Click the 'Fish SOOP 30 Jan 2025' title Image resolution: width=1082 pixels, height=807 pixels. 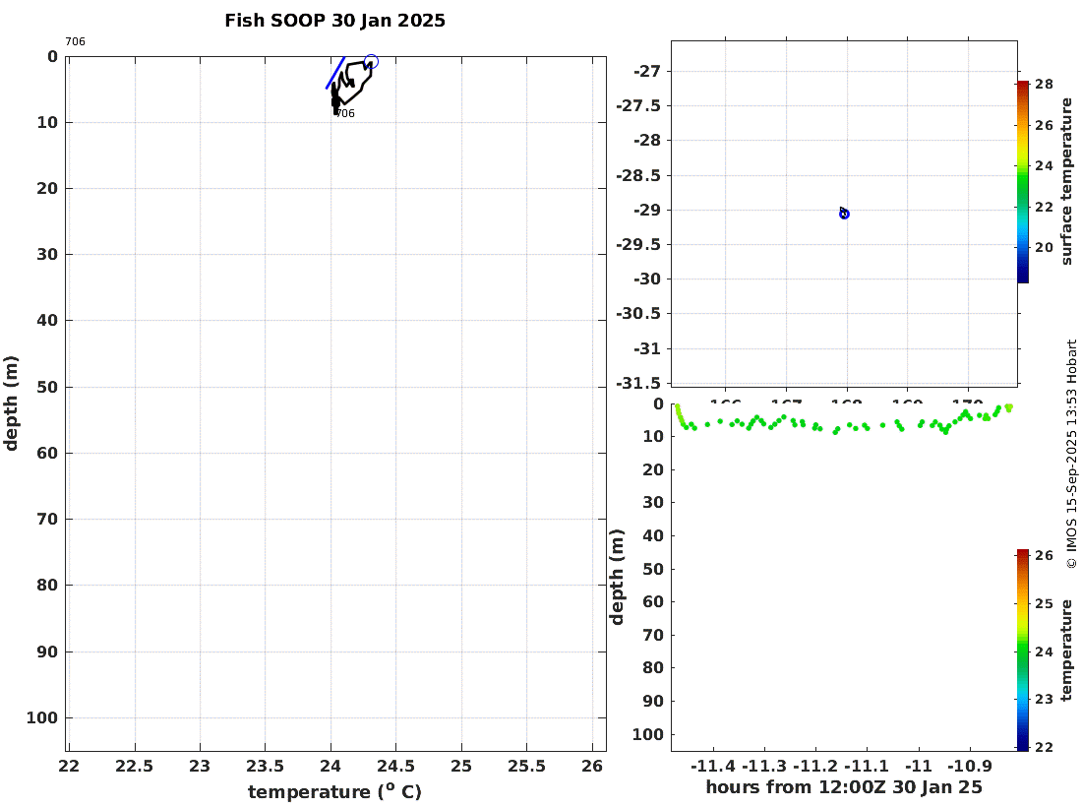tap(334, 21)
